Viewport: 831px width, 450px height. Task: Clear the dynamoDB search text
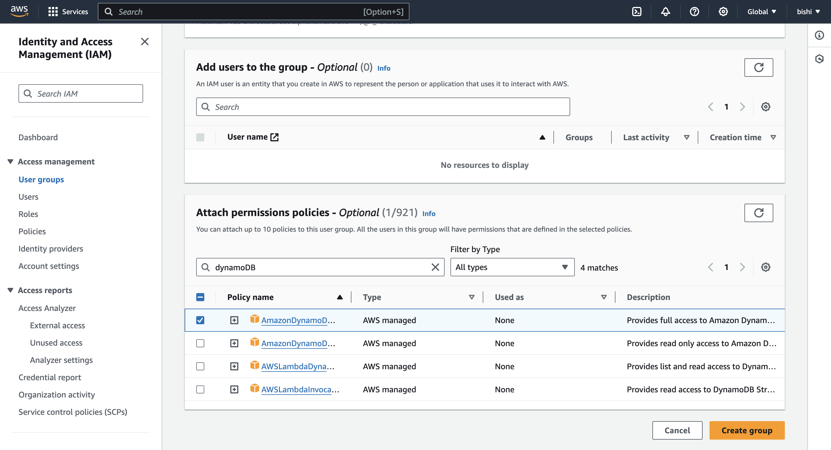(435, 267)
